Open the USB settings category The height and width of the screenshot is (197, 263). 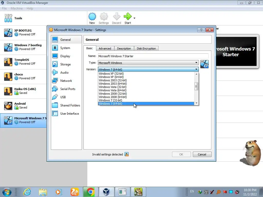pyautogui.click(x=67, y=97)
